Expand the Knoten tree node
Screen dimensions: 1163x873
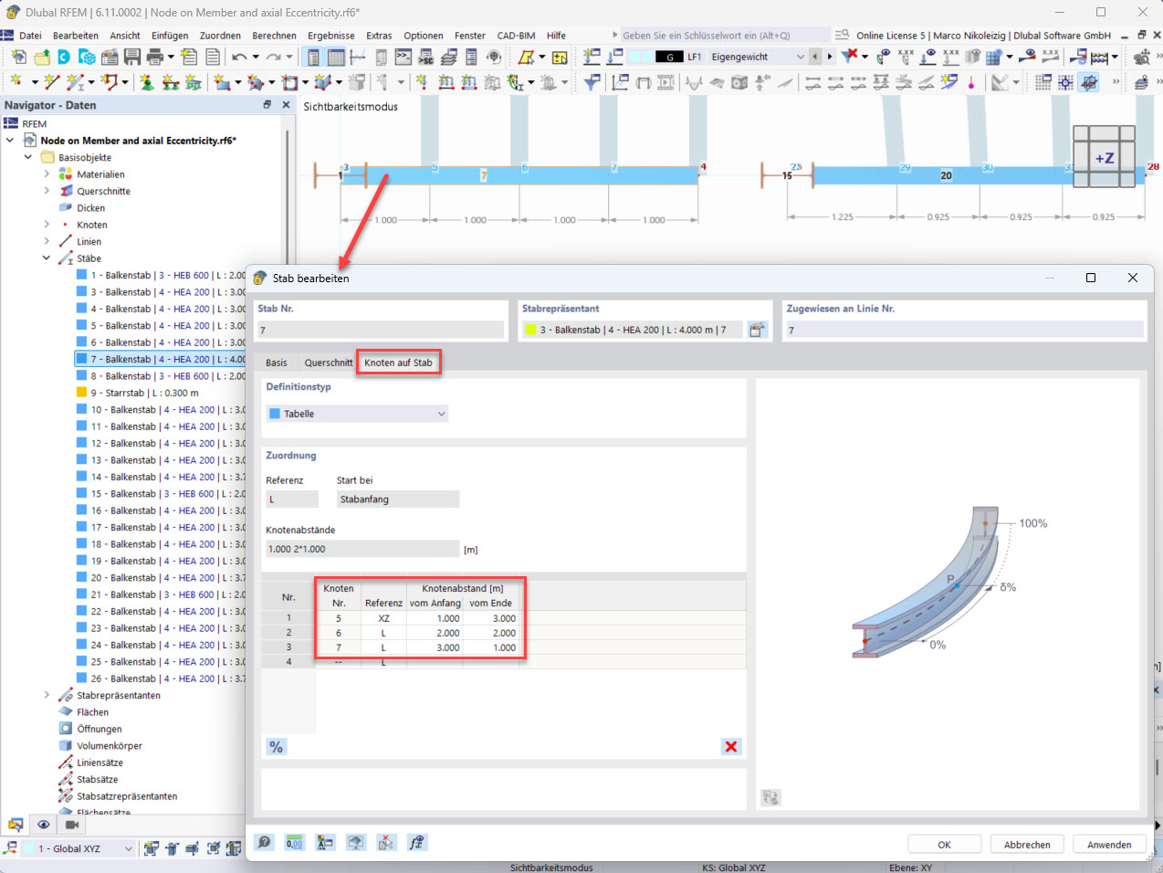pyautogui.click(x=47, y=225)
